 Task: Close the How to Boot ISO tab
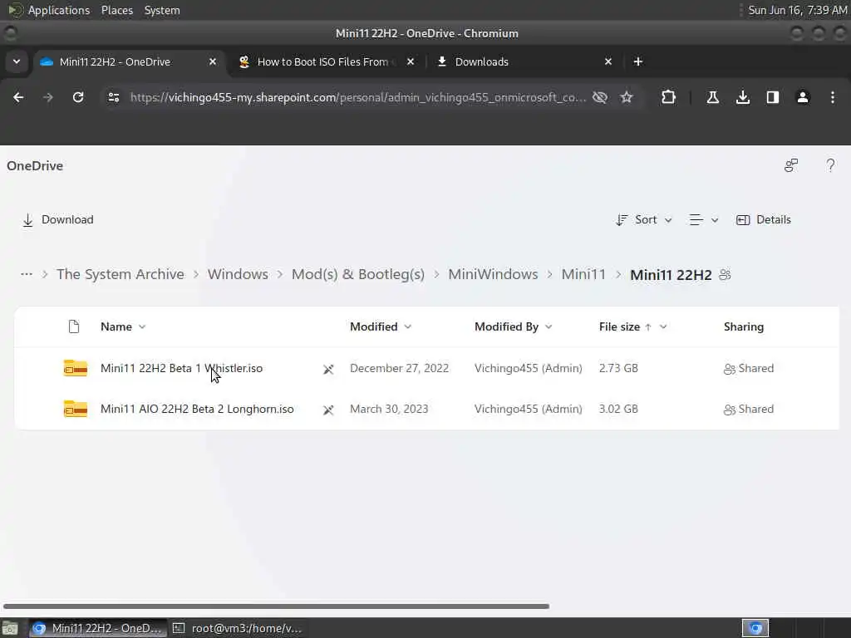pos(411,61)
